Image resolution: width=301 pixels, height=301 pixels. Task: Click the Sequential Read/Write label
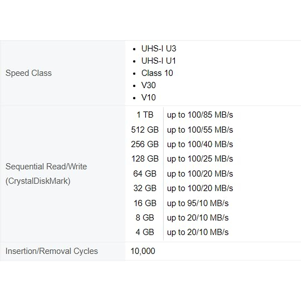click(46, 167)
